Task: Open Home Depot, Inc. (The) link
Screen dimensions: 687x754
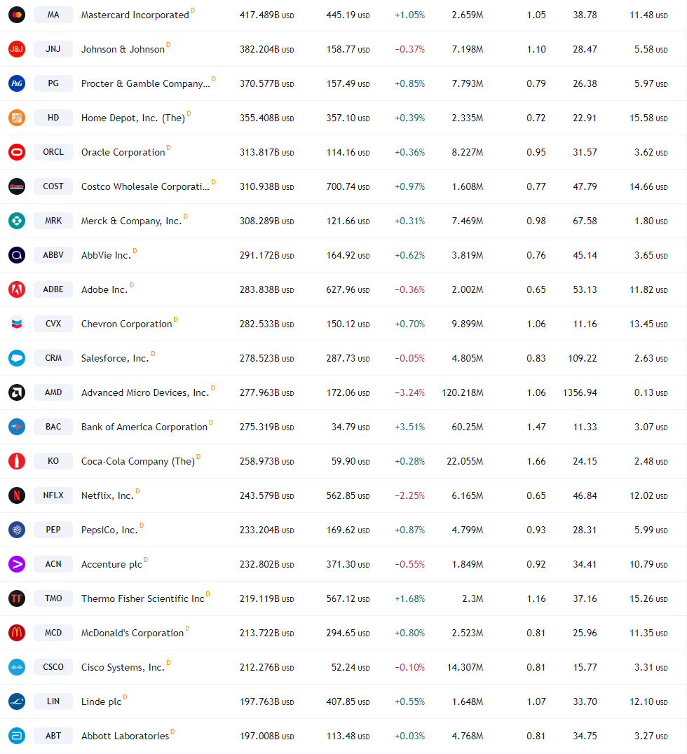Action: 133,118
